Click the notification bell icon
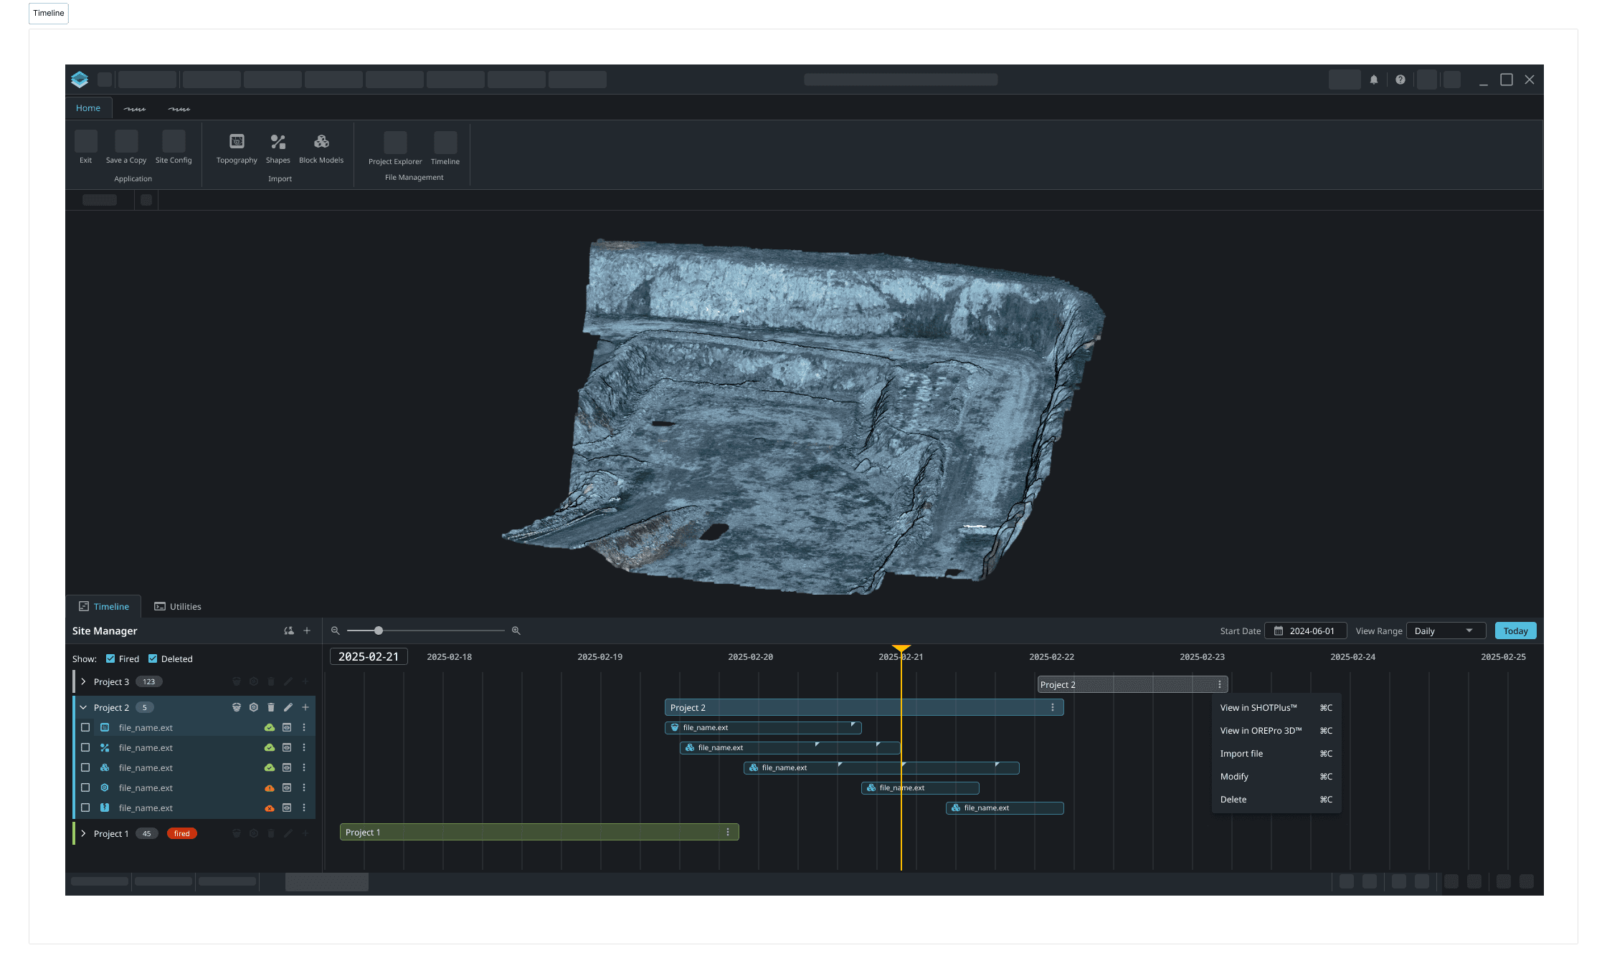1607x973 pixels. [1373, 80]
